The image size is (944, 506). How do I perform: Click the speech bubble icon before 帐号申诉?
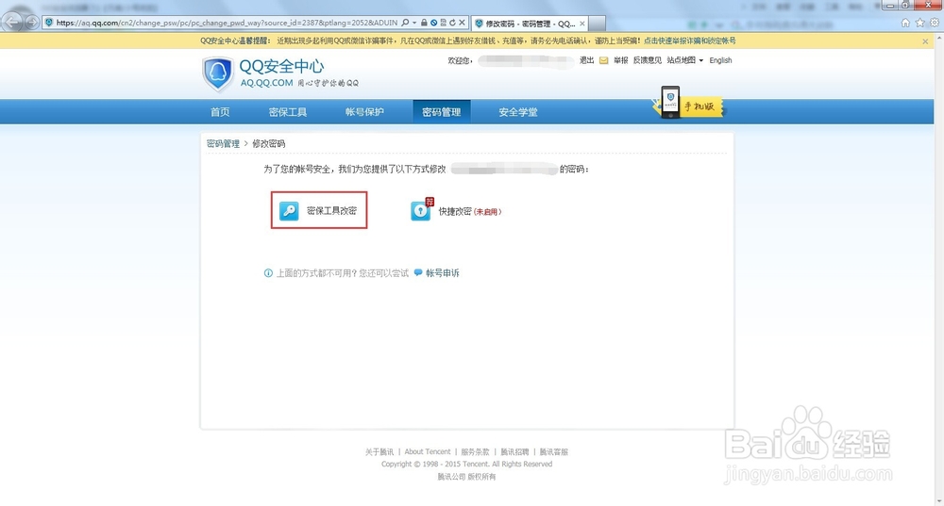tap(418, 273)
